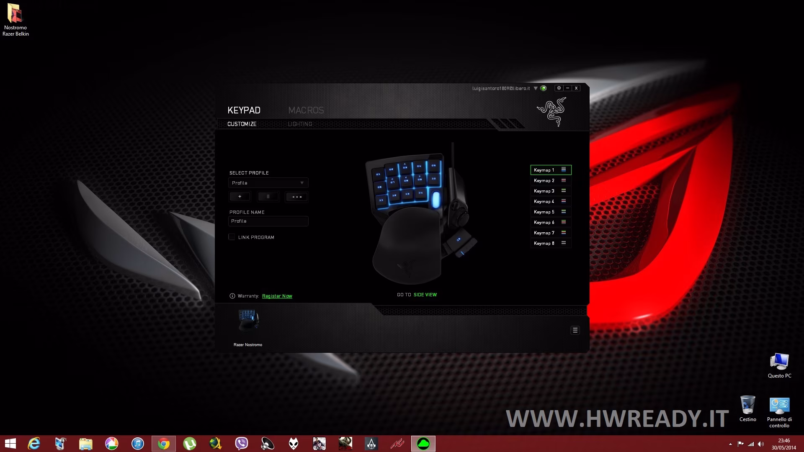This screenshot has width=804, height=452.
Task: Open network signal tray icon
Action: (751, 444)
